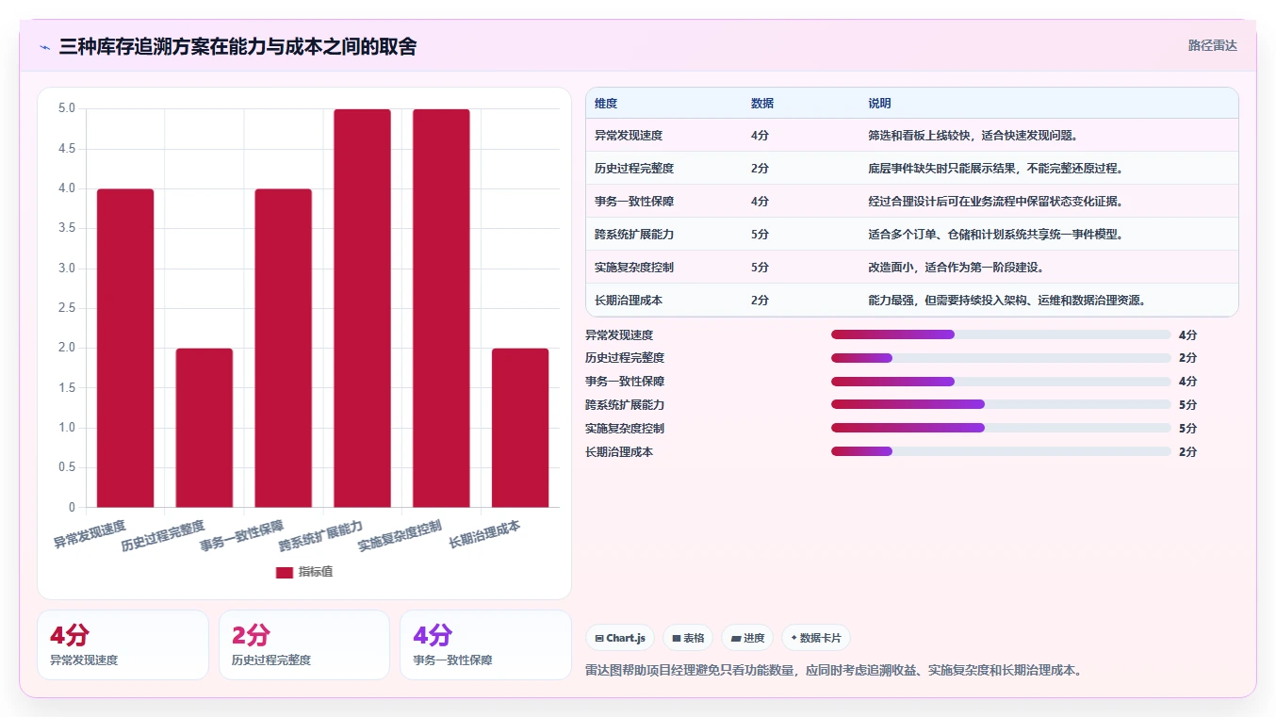
Task: Click the 跨系统扩展能力 progress bar
Action: (1001, 404)
